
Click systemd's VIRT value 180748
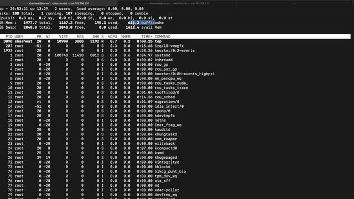(61, 55)
